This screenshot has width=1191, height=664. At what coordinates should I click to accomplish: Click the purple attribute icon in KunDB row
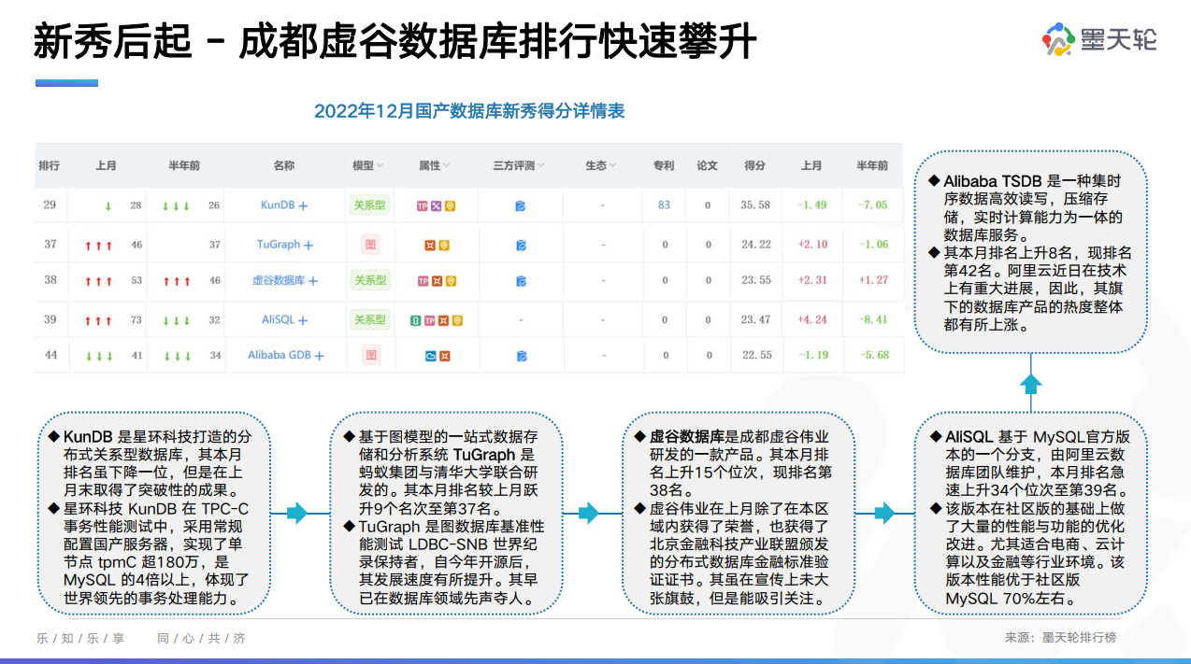tap(436, 205)
